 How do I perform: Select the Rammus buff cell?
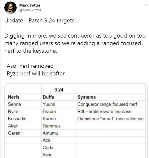(x=59, y=126)
